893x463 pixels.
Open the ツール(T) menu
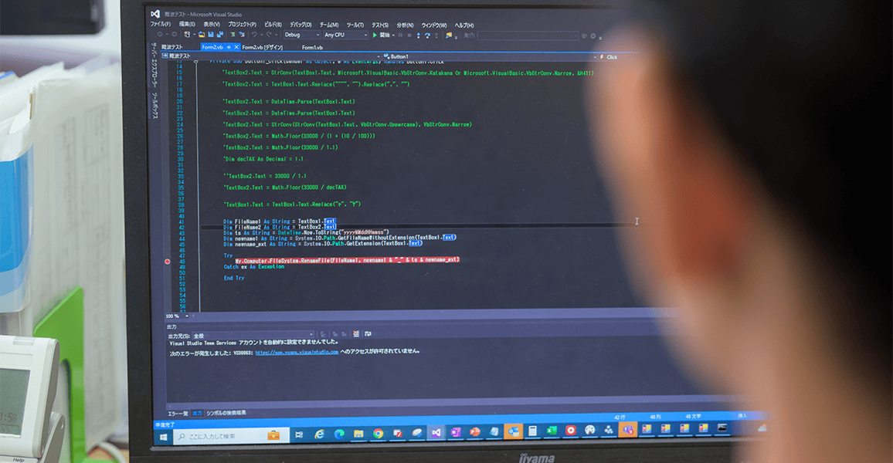355,25
